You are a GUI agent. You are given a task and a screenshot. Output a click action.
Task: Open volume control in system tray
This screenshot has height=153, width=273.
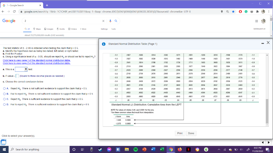(242, 150)
